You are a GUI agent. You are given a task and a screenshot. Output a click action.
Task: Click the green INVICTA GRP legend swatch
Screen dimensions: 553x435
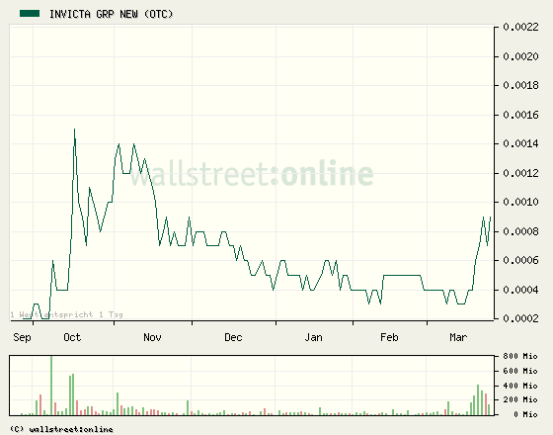[30, 14]
